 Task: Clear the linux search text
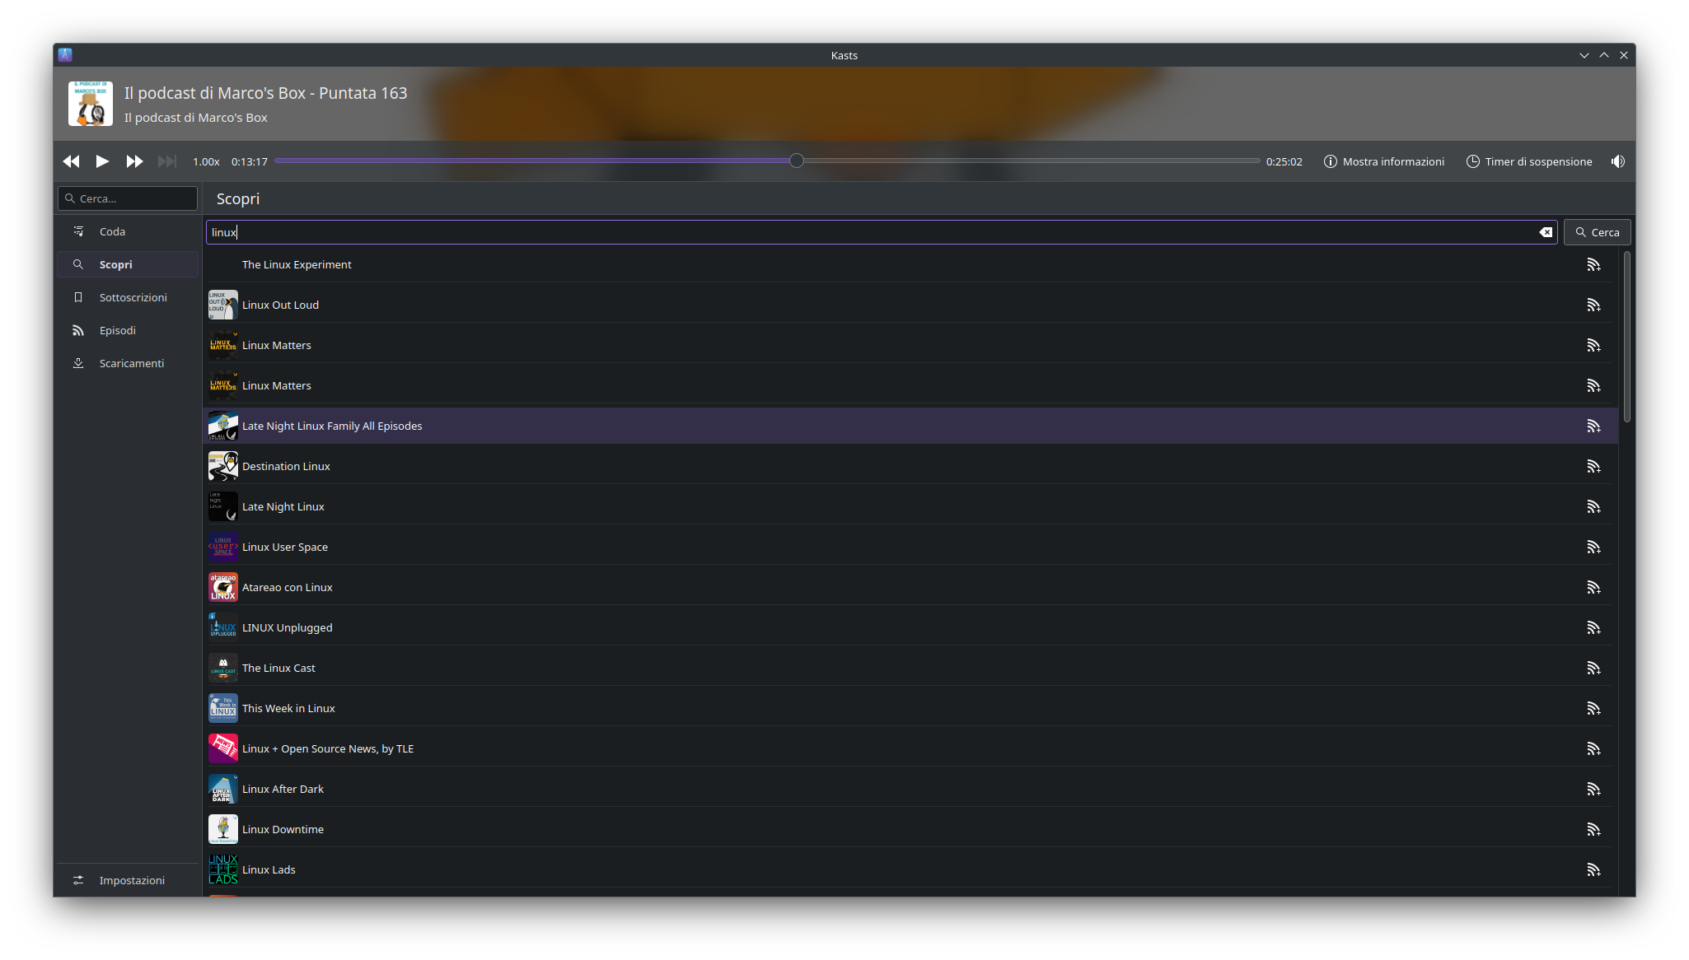pyautogui.click(x=1546, y=232)
